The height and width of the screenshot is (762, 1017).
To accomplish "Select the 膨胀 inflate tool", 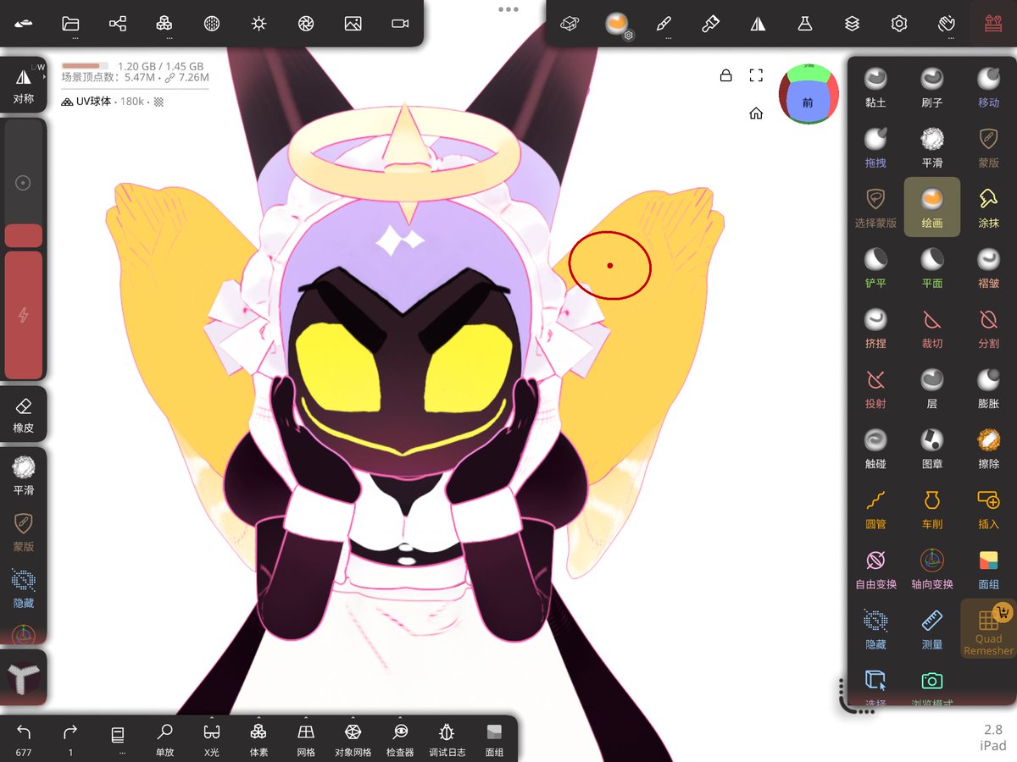I will tap(988, 388).
